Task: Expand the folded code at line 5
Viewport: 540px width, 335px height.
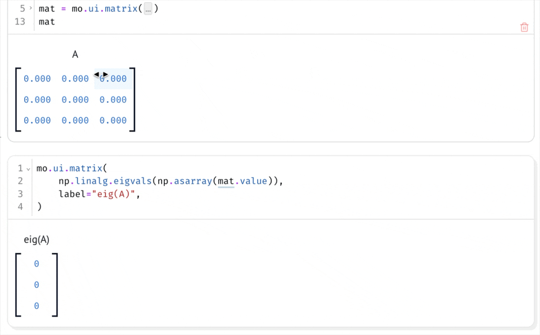Action: pos(30,8)
